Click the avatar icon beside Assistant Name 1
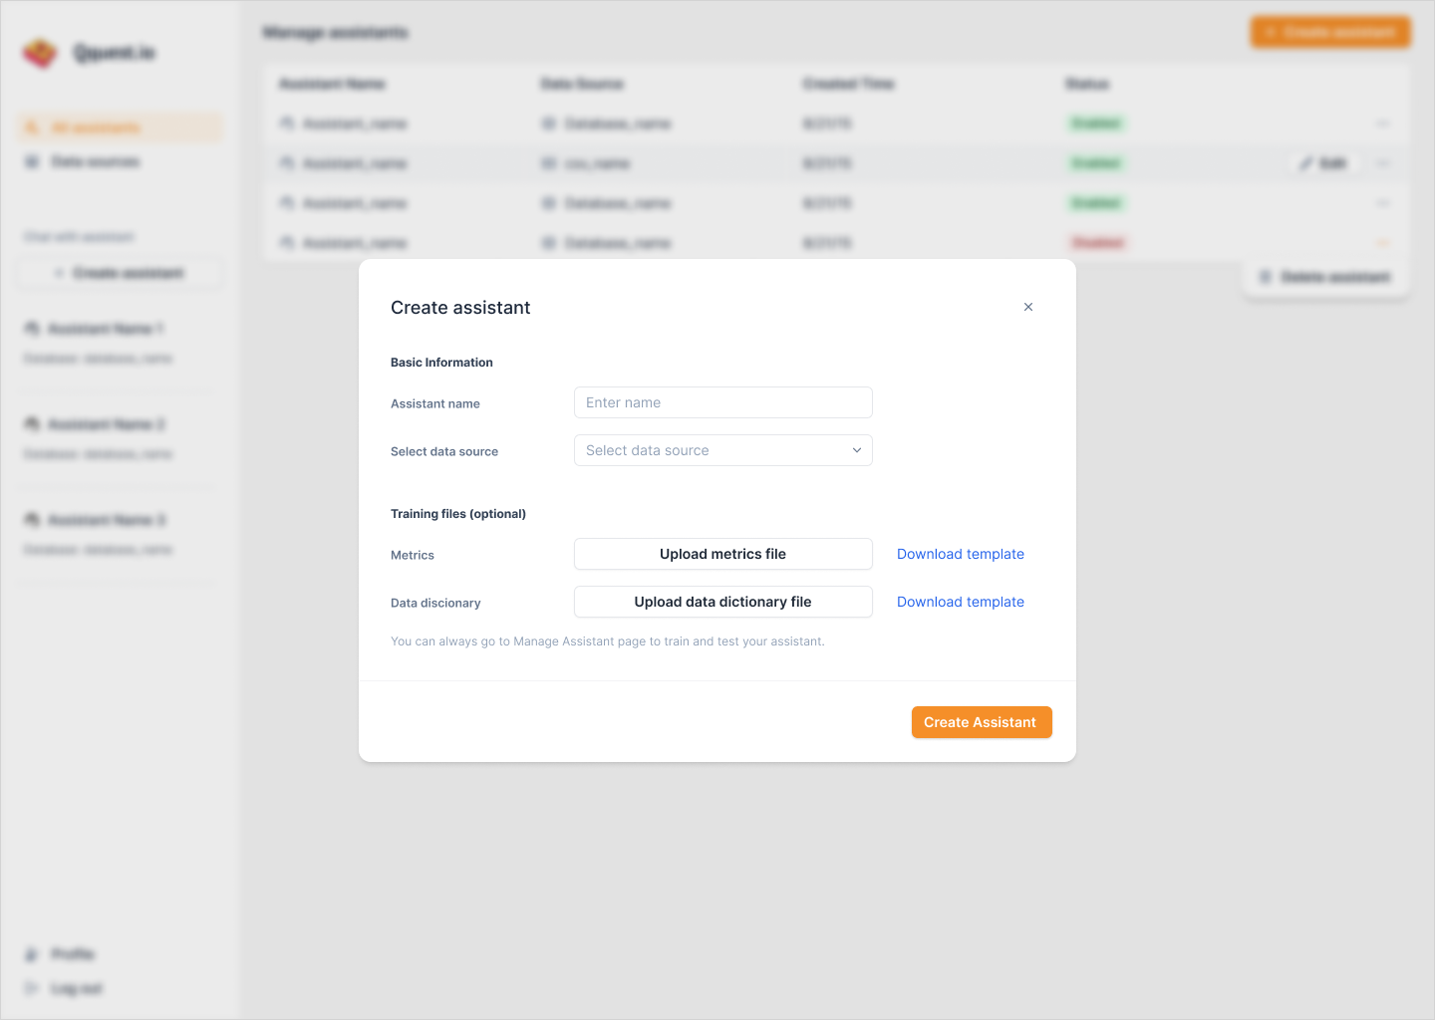 click(x=33, y=328)
